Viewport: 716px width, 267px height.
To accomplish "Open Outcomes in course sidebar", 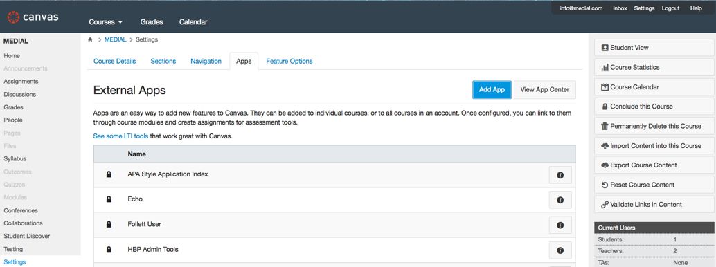I will click(18, 172).
